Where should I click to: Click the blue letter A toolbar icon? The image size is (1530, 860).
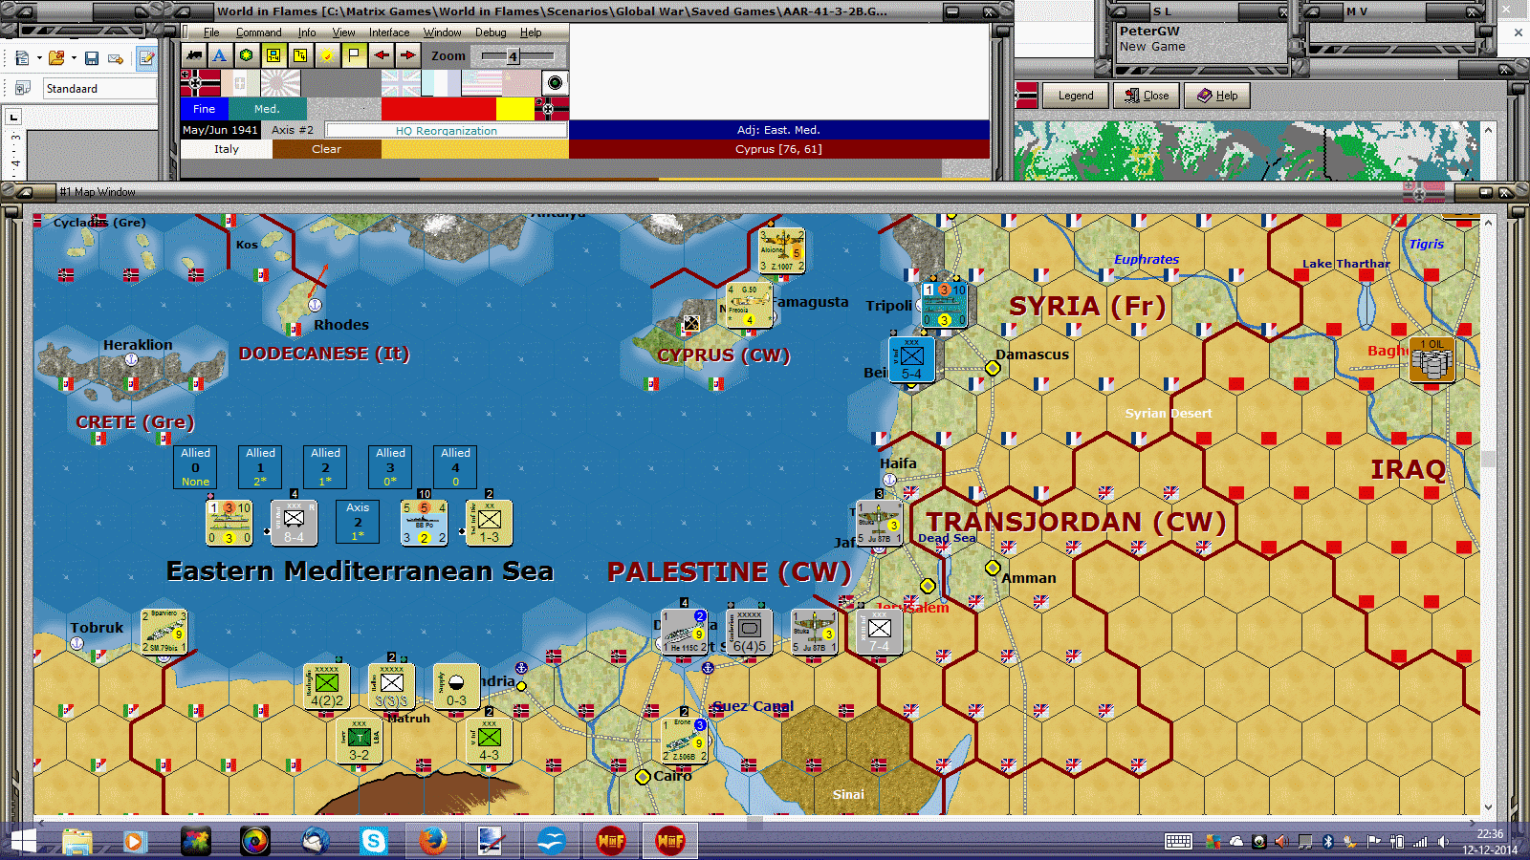220,55
